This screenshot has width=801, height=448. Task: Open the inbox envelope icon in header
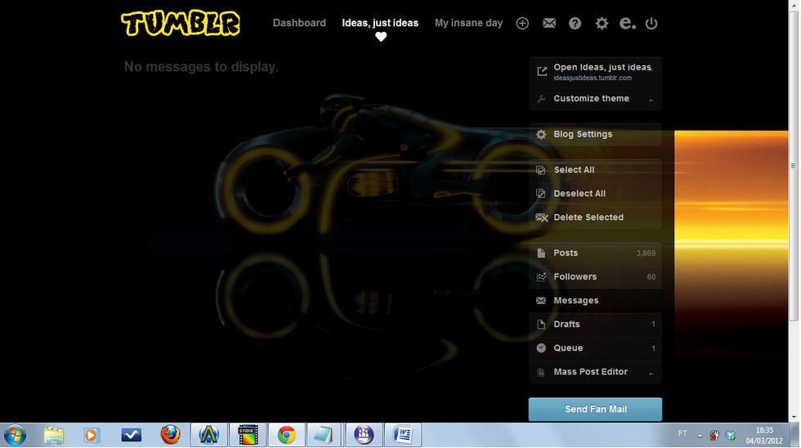pos(549,23)
